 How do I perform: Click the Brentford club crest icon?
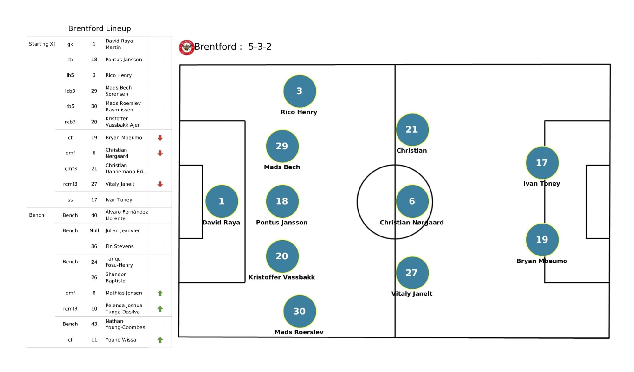[x=186, y=47]
